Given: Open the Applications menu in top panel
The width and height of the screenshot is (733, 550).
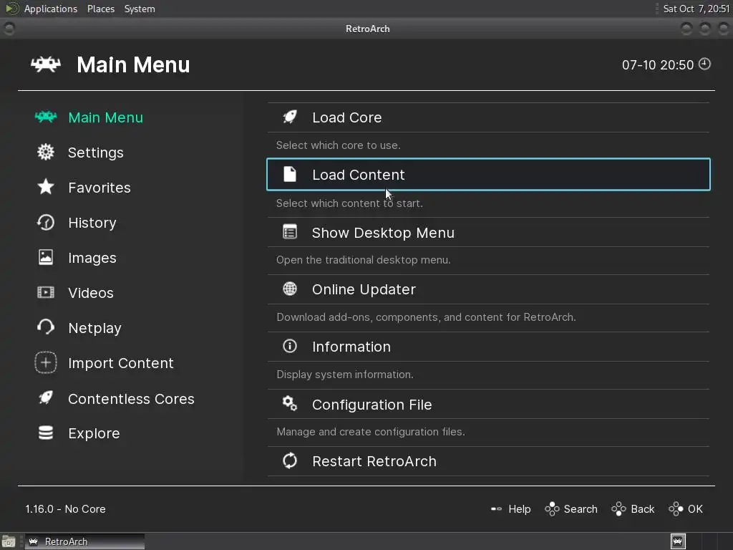Looking at the screenshot, I should (x=49, y=9).
